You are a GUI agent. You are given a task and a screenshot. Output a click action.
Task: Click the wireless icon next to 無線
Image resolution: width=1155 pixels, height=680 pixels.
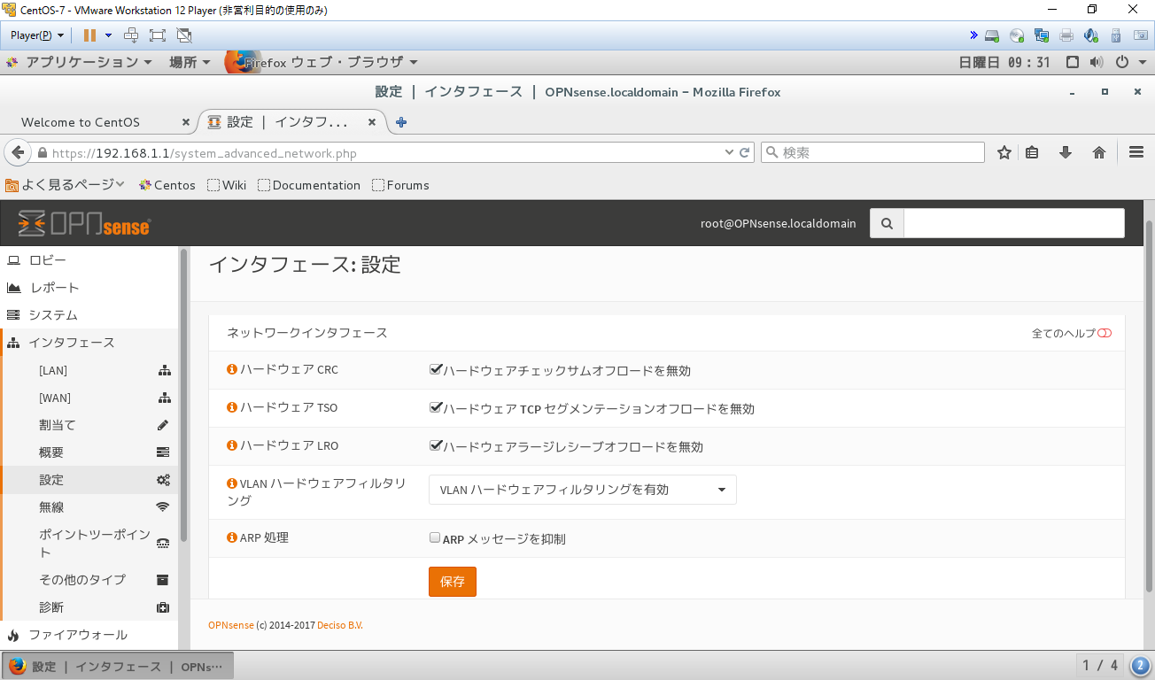point(163,506)
